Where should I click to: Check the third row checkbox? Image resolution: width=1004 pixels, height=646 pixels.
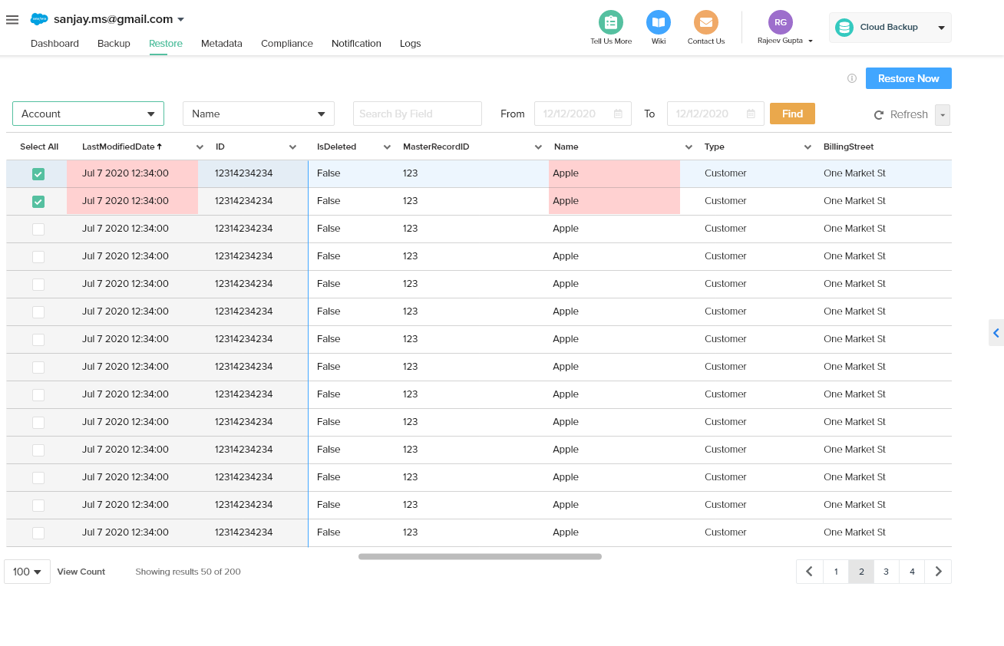pos(38,229)
